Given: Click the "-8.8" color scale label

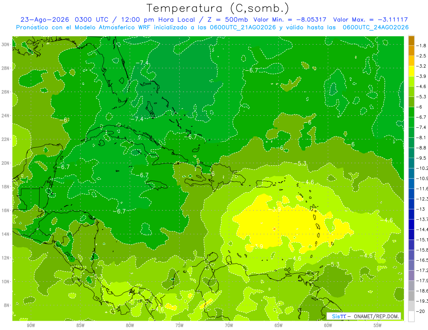Looking at the screenshot, I should click(421, 148).
